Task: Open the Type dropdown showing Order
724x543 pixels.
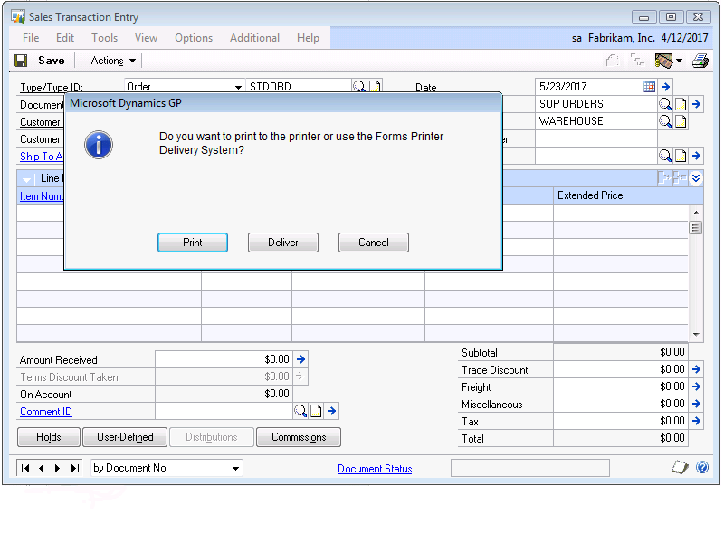Action: point(238,87)
